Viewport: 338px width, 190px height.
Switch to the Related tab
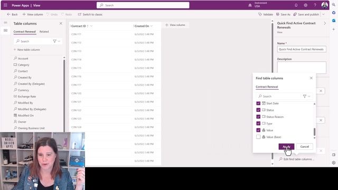point(44,32)
